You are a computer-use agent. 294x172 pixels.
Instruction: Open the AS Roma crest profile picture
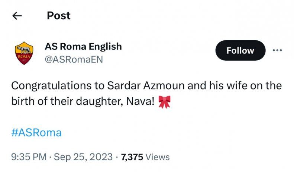point(24,53)
